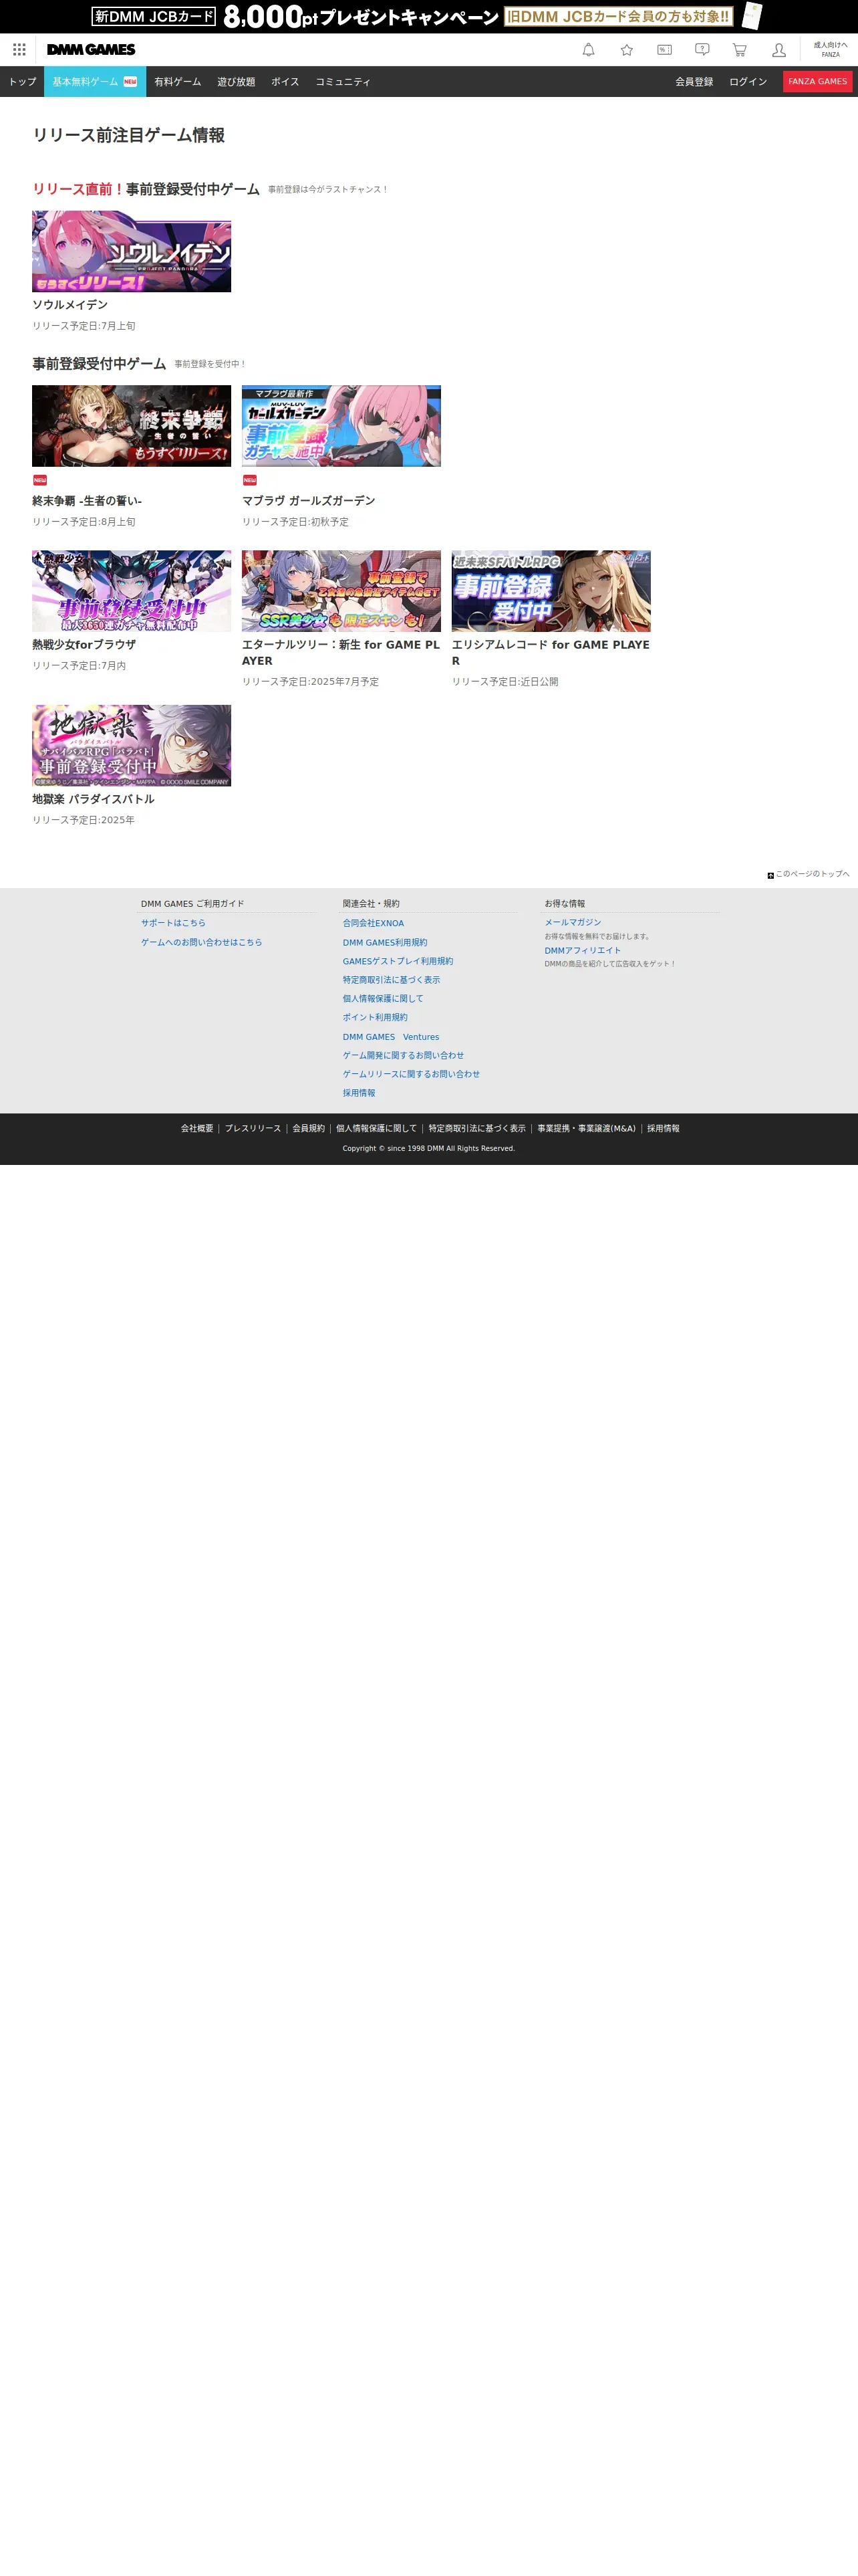Open マブラヴ ガールズガーデン banner image
The image size is (858, 2576).
click(341, 426)
